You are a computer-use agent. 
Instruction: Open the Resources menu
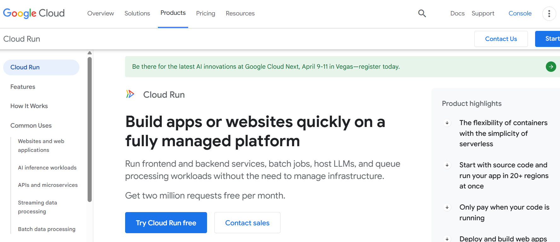[x=240, y=13]
